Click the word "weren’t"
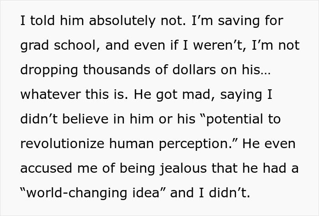 pyautogui.click(x=220, y=46)
